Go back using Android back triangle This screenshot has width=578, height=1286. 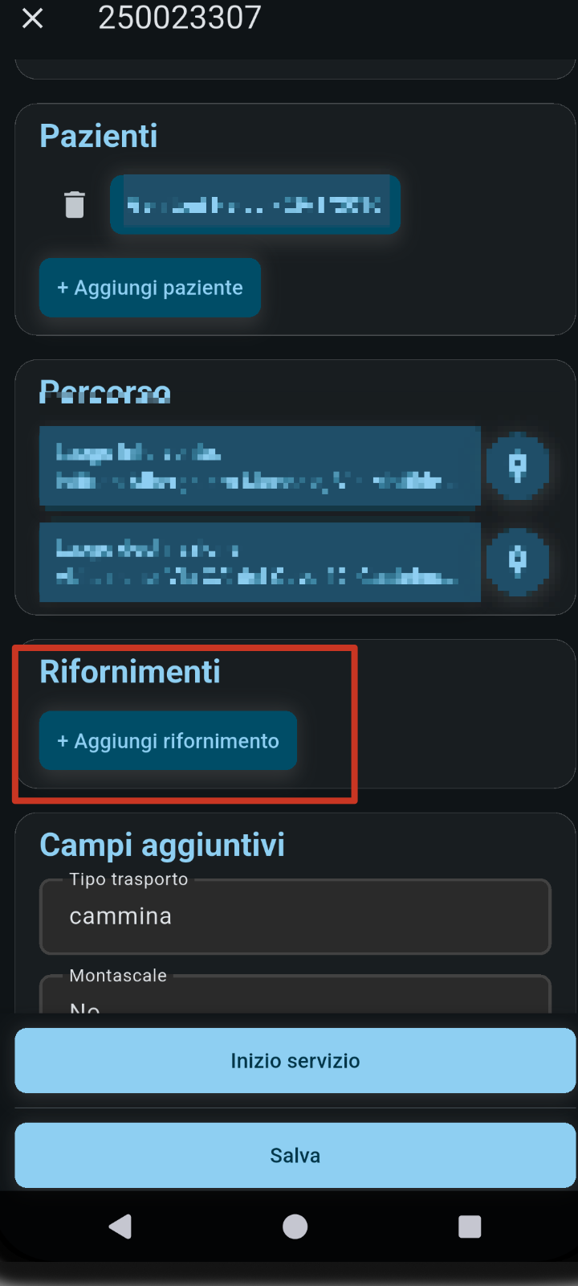click(x=120, y=1227)
